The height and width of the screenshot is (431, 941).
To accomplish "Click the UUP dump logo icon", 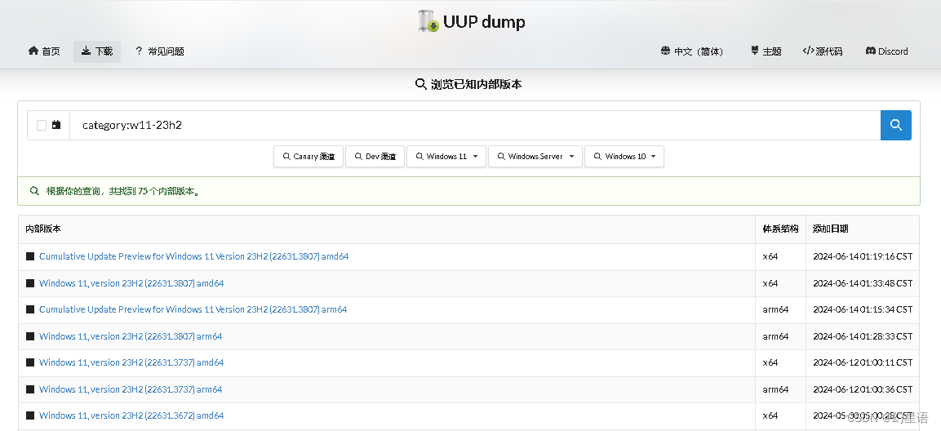I will [x=428, y=21].
